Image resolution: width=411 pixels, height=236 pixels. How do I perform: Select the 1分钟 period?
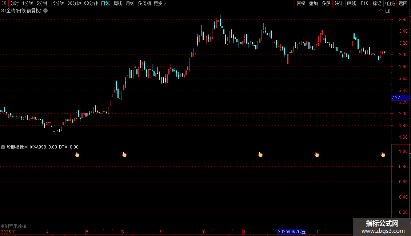pos(28,3)
